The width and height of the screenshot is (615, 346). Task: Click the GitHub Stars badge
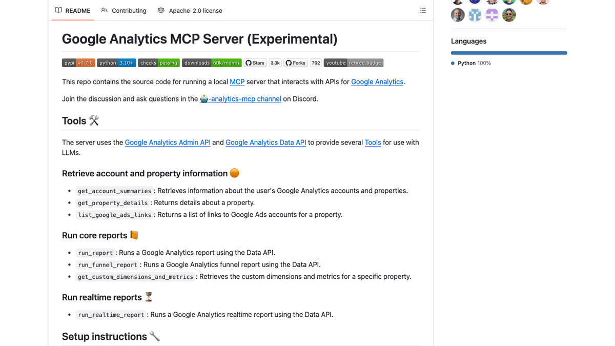click(x=255, y=63)
